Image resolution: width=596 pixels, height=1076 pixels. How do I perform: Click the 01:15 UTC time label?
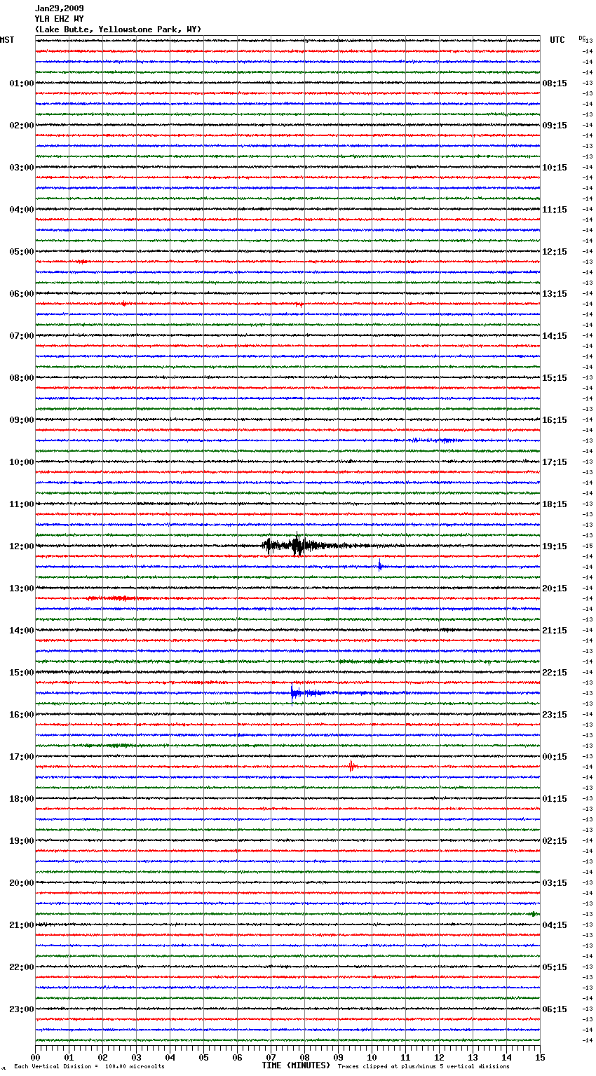point(555,799)
